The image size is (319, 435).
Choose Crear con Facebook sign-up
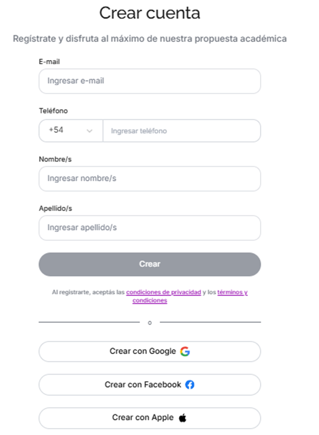coord(150,384)
